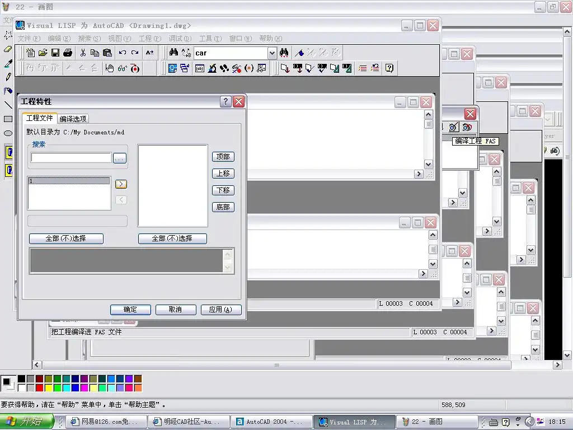This screenshot has height=430, width=573.
Task: Select Paint's Pick Color eyedropper tool
Action: (8, 63)
